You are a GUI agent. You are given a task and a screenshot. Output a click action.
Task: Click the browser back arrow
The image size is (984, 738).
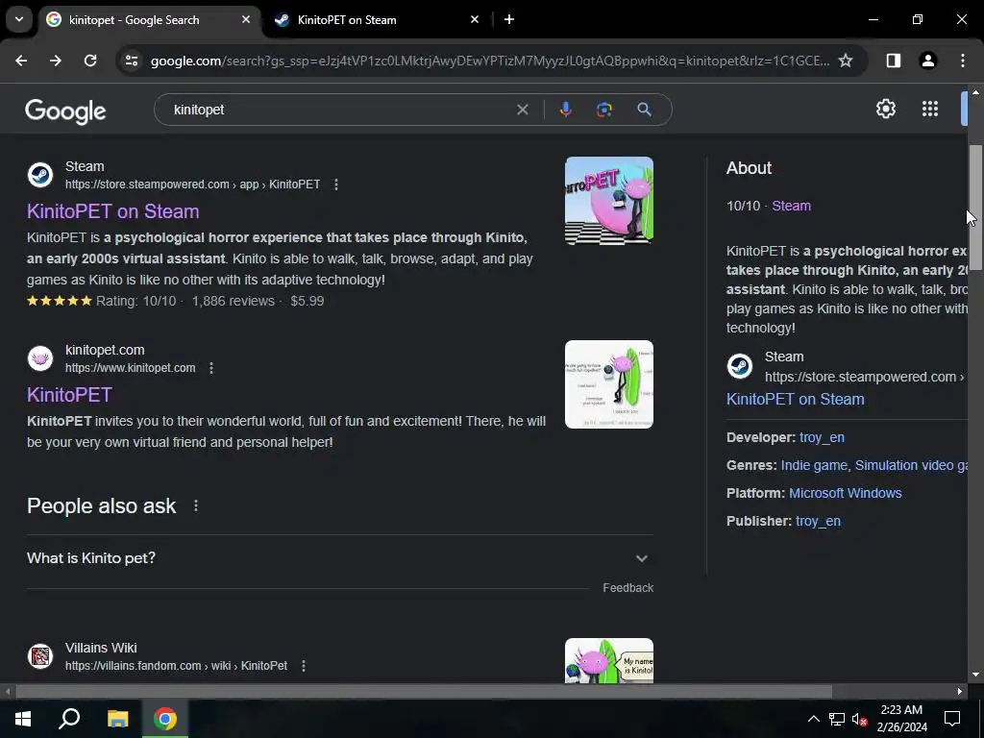21,61
